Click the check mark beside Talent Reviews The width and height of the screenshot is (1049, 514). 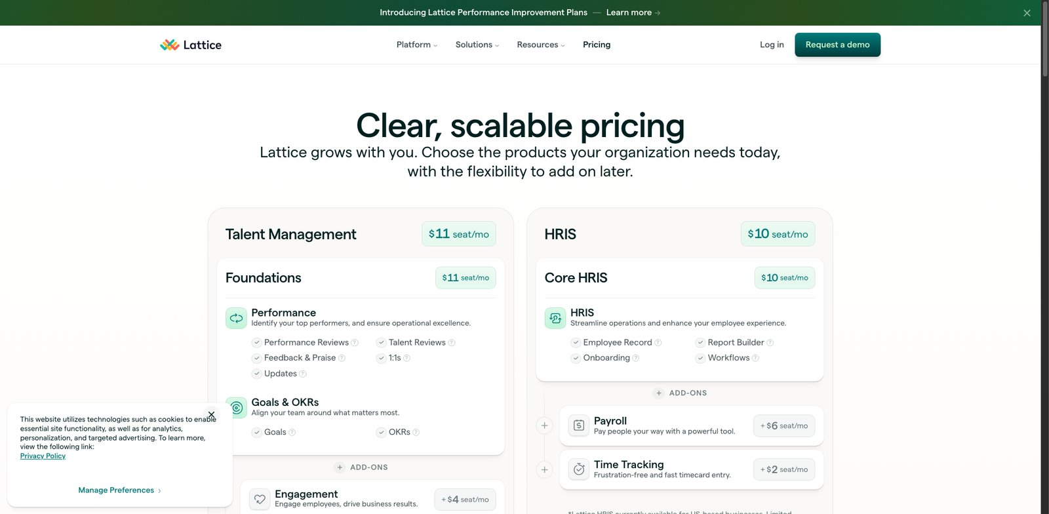tap(381, 342)
